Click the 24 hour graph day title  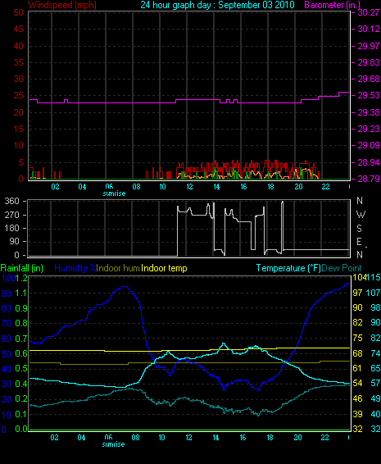pyautogui.click(x=217, y=5)
